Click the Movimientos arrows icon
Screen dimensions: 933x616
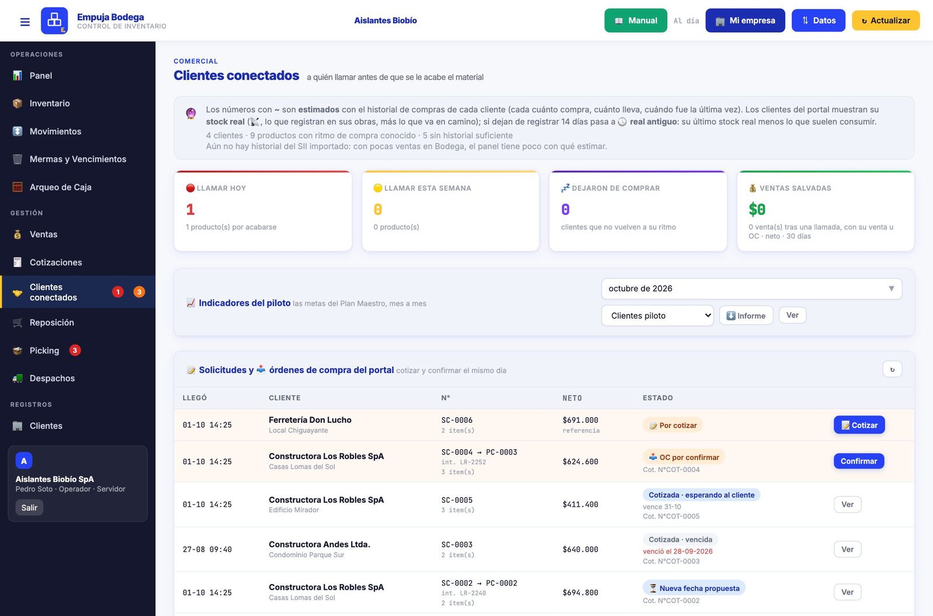click(x=17, y=131)
